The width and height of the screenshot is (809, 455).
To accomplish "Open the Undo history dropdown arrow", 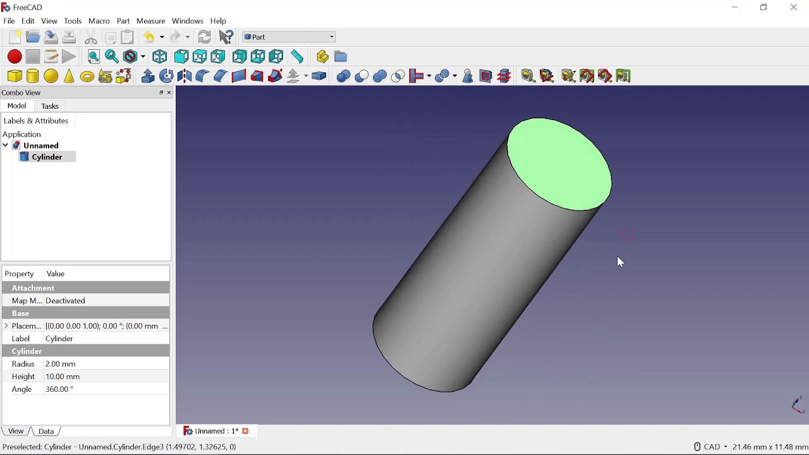I will coord(162,37).
